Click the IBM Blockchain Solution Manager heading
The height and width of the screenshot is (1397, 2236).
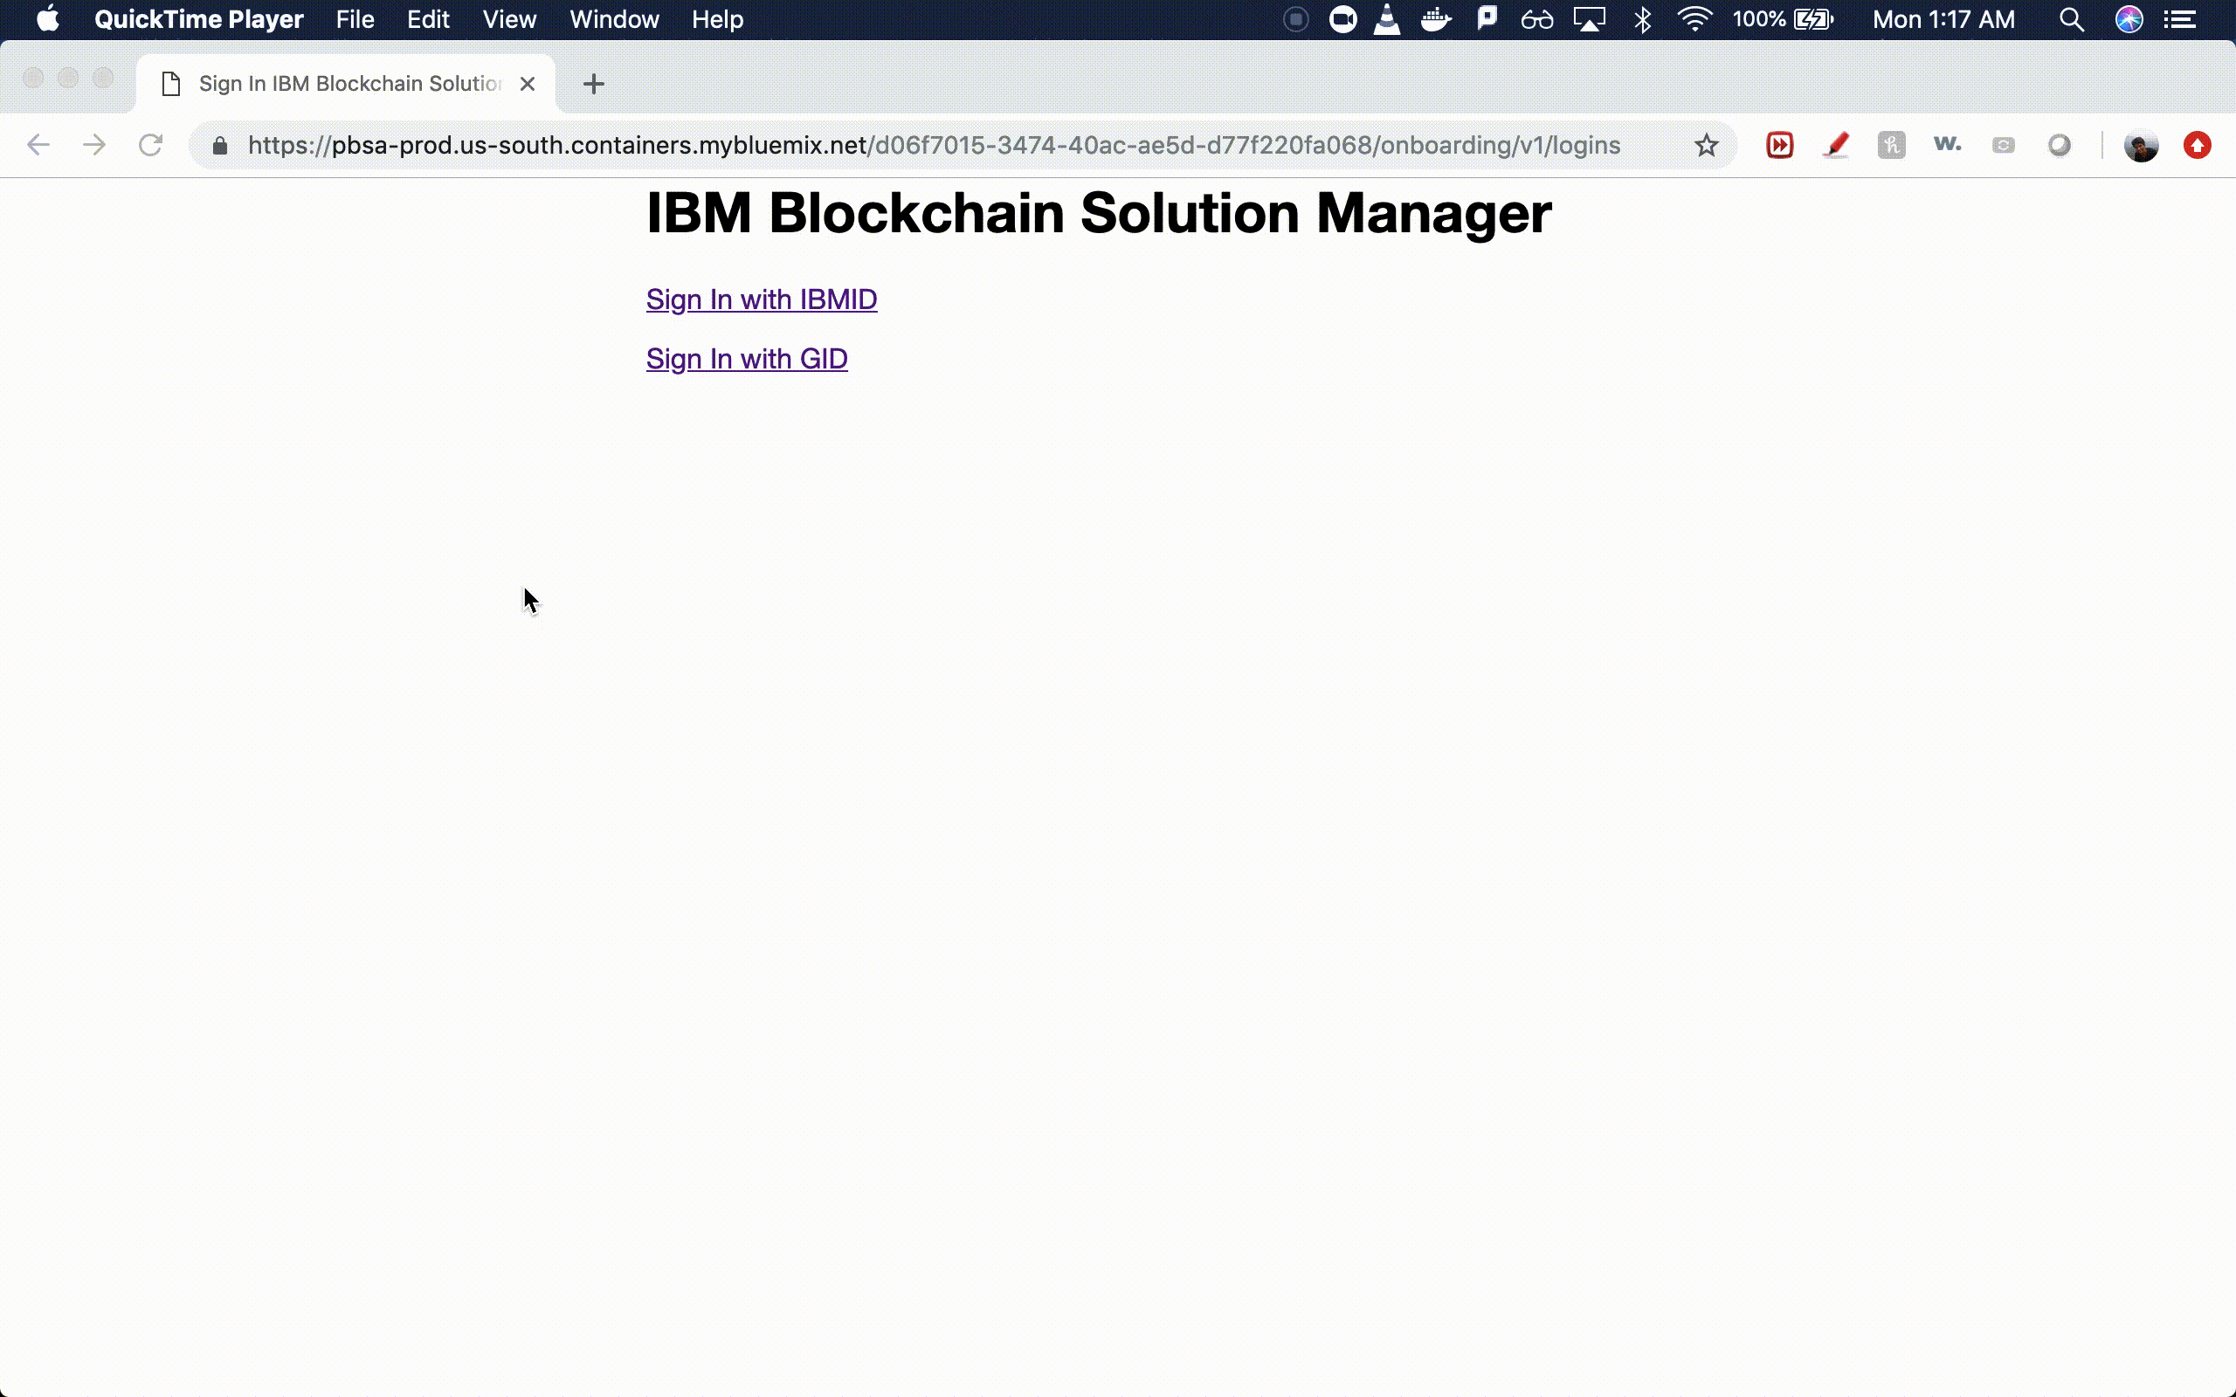pyautogui.click(x=1099, y=213)
